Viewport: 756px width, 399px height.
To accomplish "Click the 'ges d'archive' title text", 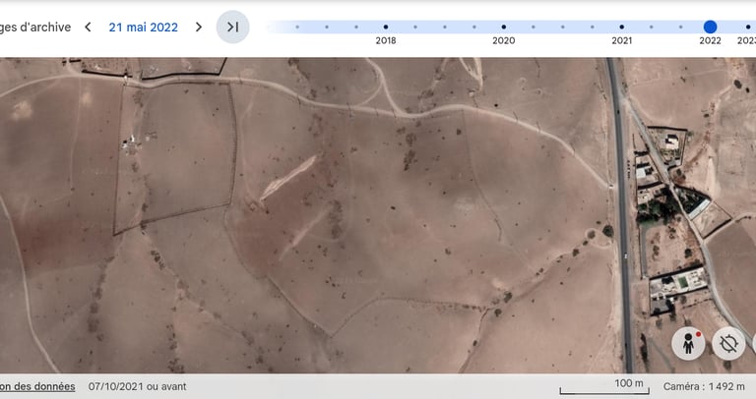I will point(35,28).
